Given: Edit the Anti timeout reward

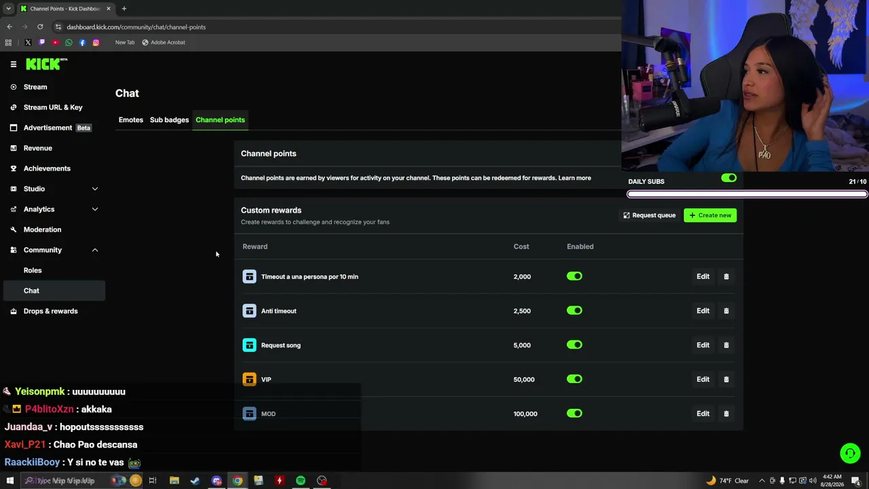Looking at the screenshot, I should 703,310.
